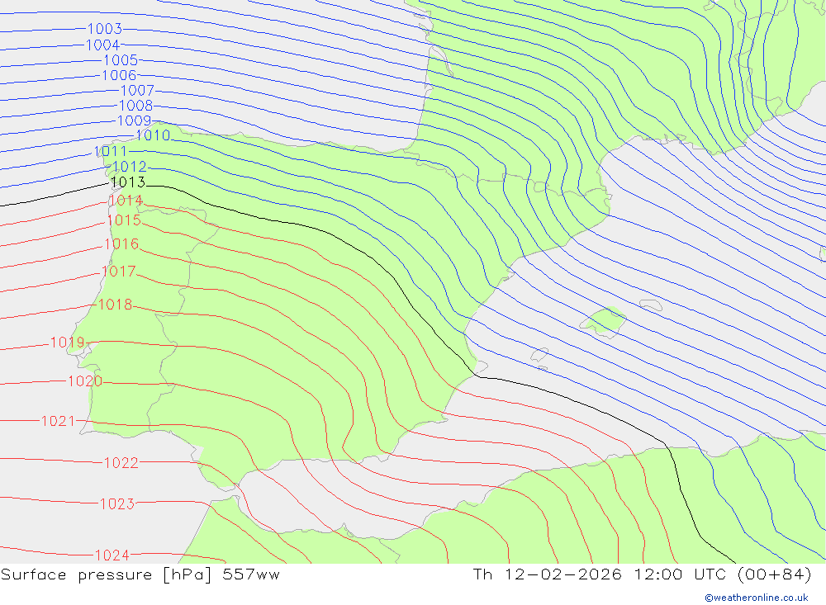
Task: Click the red 1023 isobar label
Action: tap(117, 504)
